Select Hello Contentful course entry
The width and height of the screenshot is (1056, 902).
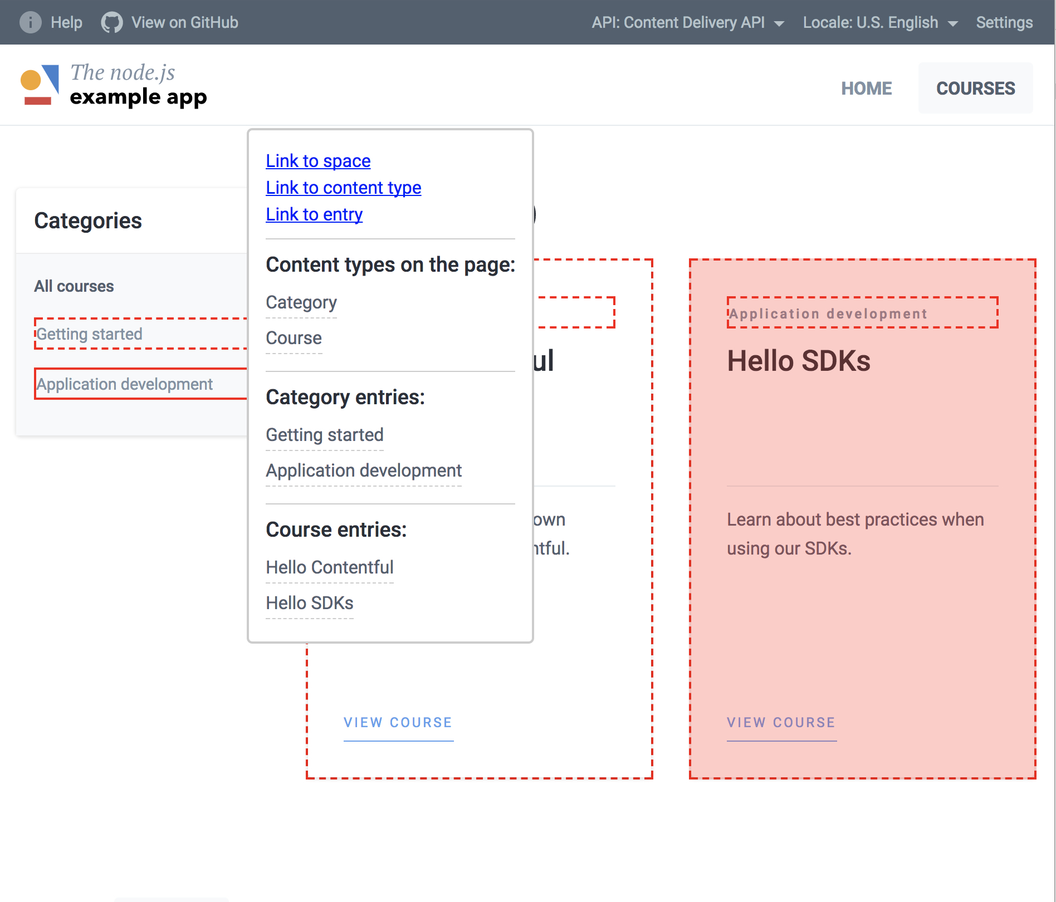click(x=330, y=567)
